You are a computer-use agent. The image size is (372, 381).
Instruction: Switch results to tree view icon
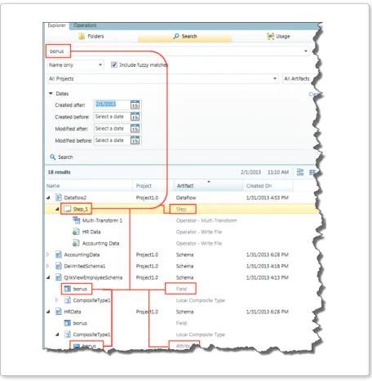point(300,172)
